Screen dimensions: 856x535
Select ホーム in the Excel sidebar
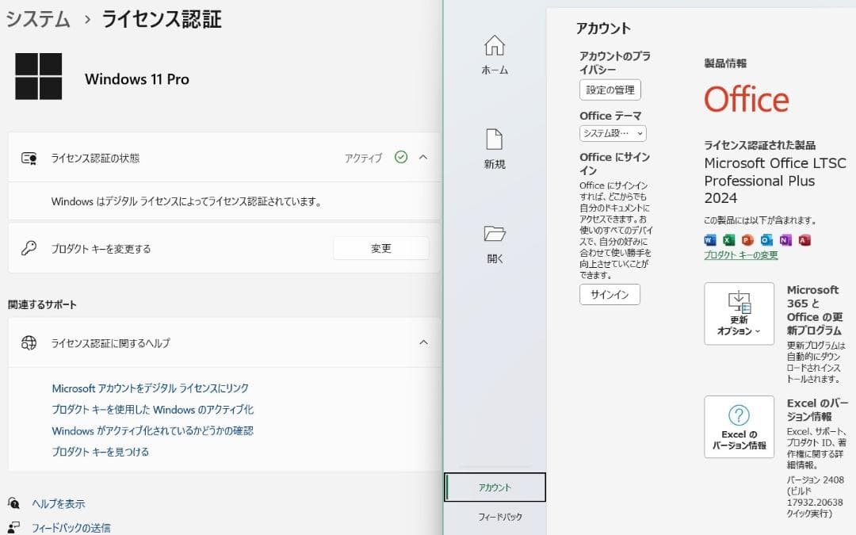pyautogui.click(x=494, y=55)
